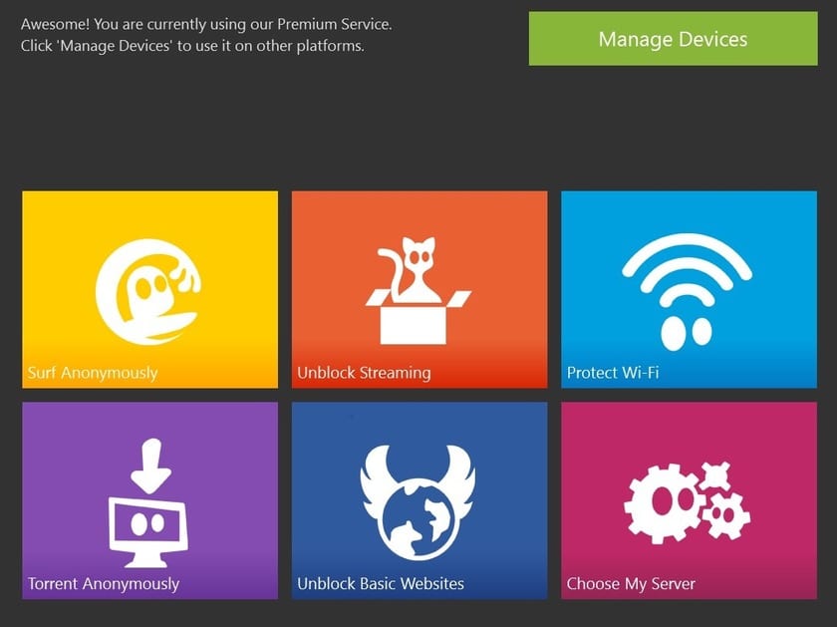
Task: Open Manage Devices
Action: coord(674,39)
